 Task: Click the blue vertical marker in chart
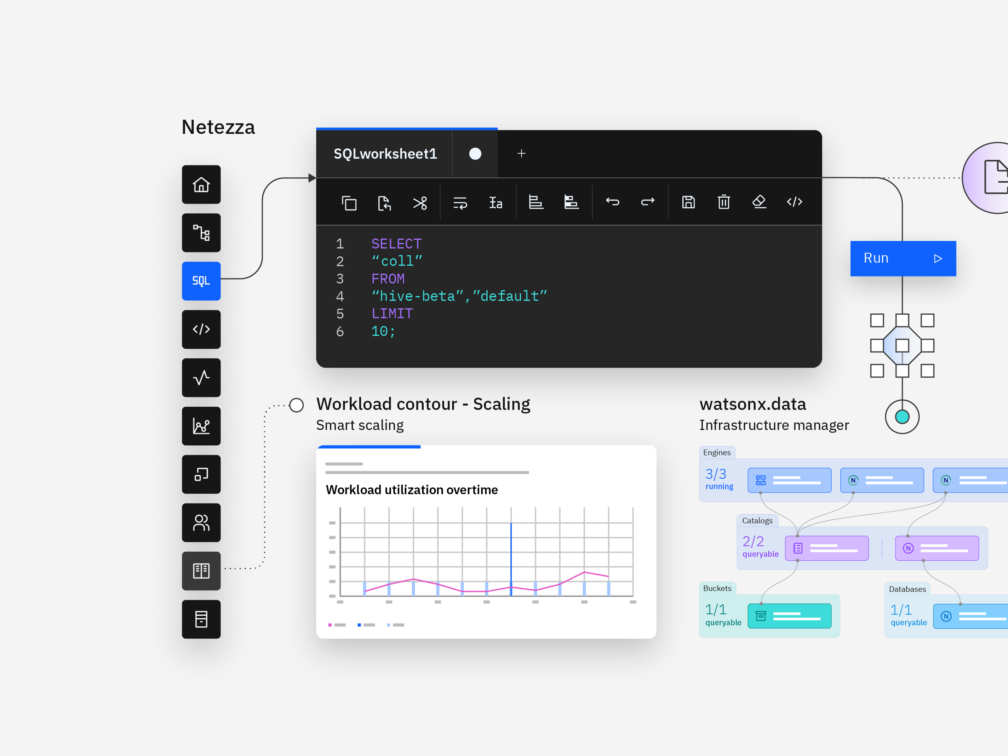tap(511, 559)
